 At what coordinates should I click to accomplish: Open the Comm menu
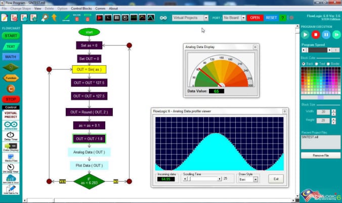[x=101, y=9]
